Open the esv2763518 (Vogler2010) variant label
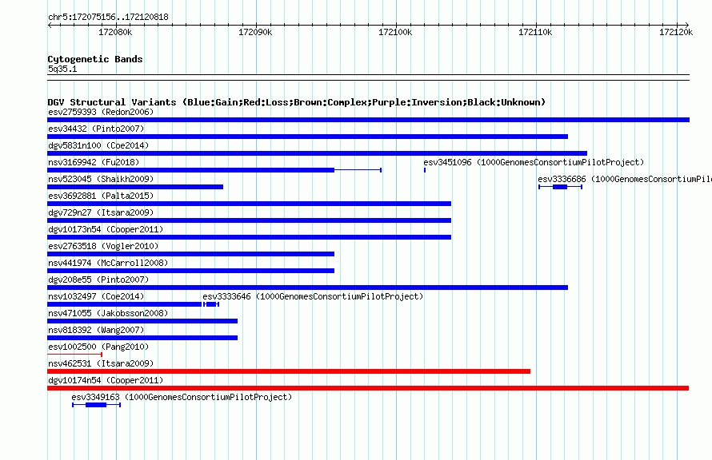This screenshot has height=460, width=712. [x=103, y=246]
